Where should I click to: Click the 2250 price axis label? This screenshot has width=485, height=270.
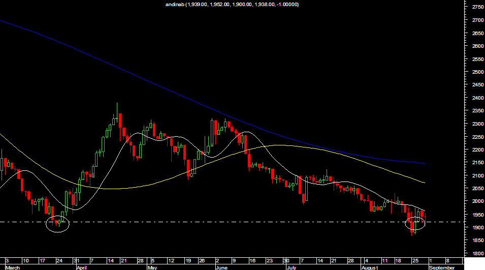click(478, 137)
